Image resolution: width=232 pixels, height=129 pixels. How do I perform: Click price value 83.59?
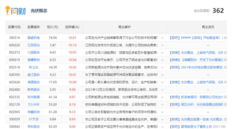point(53,126)
